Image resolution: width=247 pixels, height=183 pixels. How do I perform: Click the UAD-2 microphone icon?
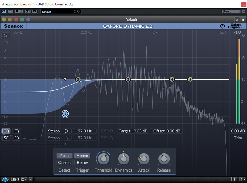pyautogui.click(x=31, y=179)
